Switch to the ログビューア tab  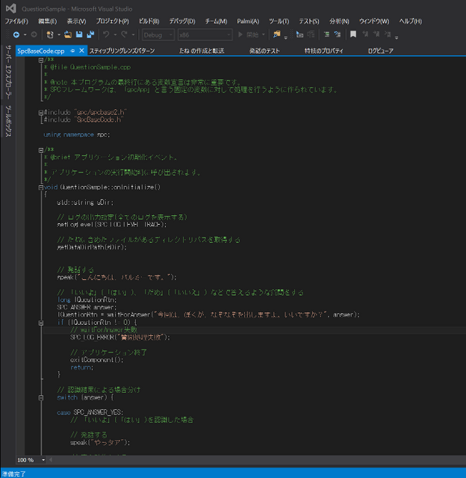click(380, 51)
